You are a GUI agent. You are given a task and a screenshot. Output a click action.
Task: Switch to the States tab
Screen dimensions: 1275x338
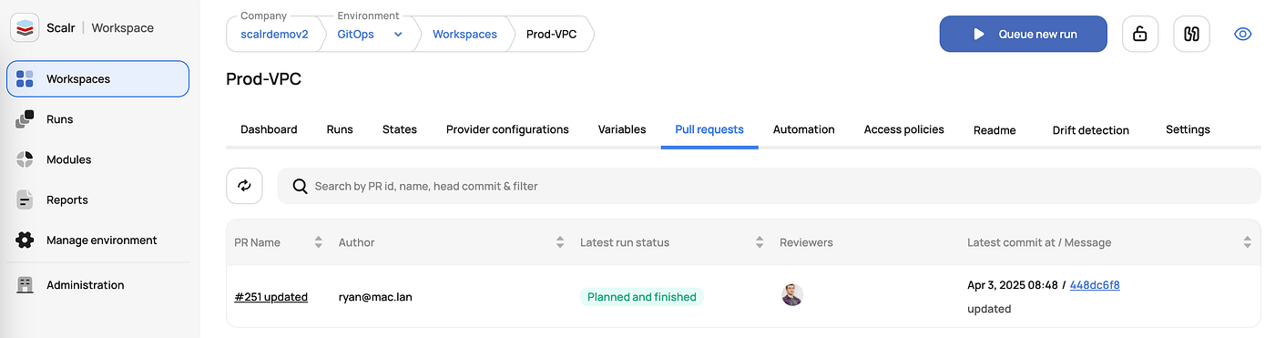[x=400, y=129]
